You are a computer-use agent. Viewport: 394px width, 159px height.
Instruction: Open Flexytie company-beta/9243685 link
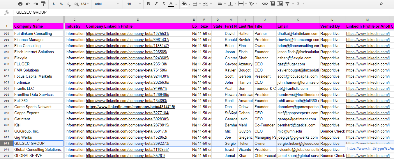point(127,58)
